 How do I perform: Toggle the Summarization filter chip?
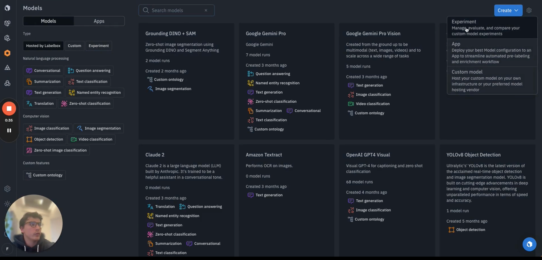coord(43,82)
